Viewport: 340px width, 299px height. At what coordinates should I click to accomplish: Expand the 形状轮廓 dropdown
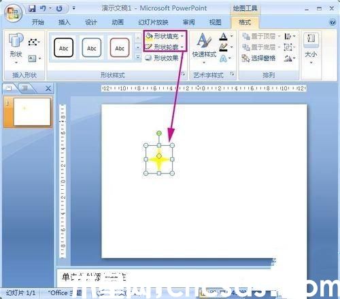coord(182,47)
